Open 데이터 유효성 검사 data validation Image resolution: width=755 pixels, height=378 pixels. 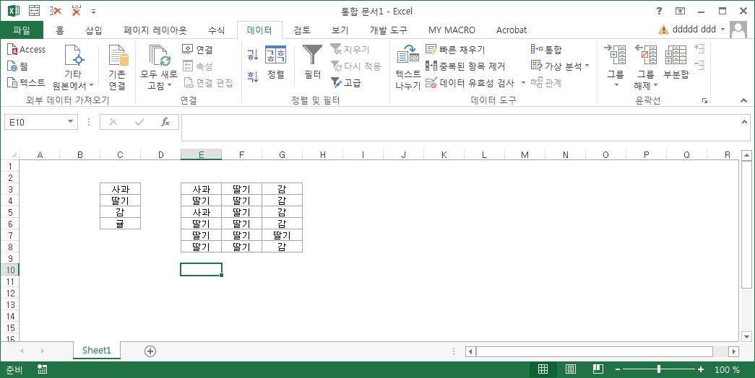click(x=470, y=82)
